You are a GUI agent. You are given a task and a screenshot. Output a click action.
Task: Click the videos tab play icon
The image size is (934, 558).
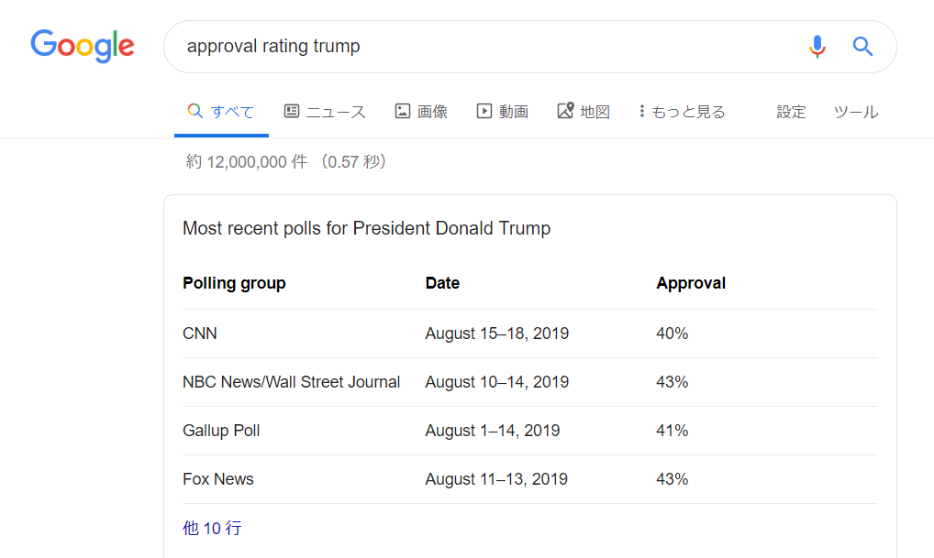coord(484,111)
